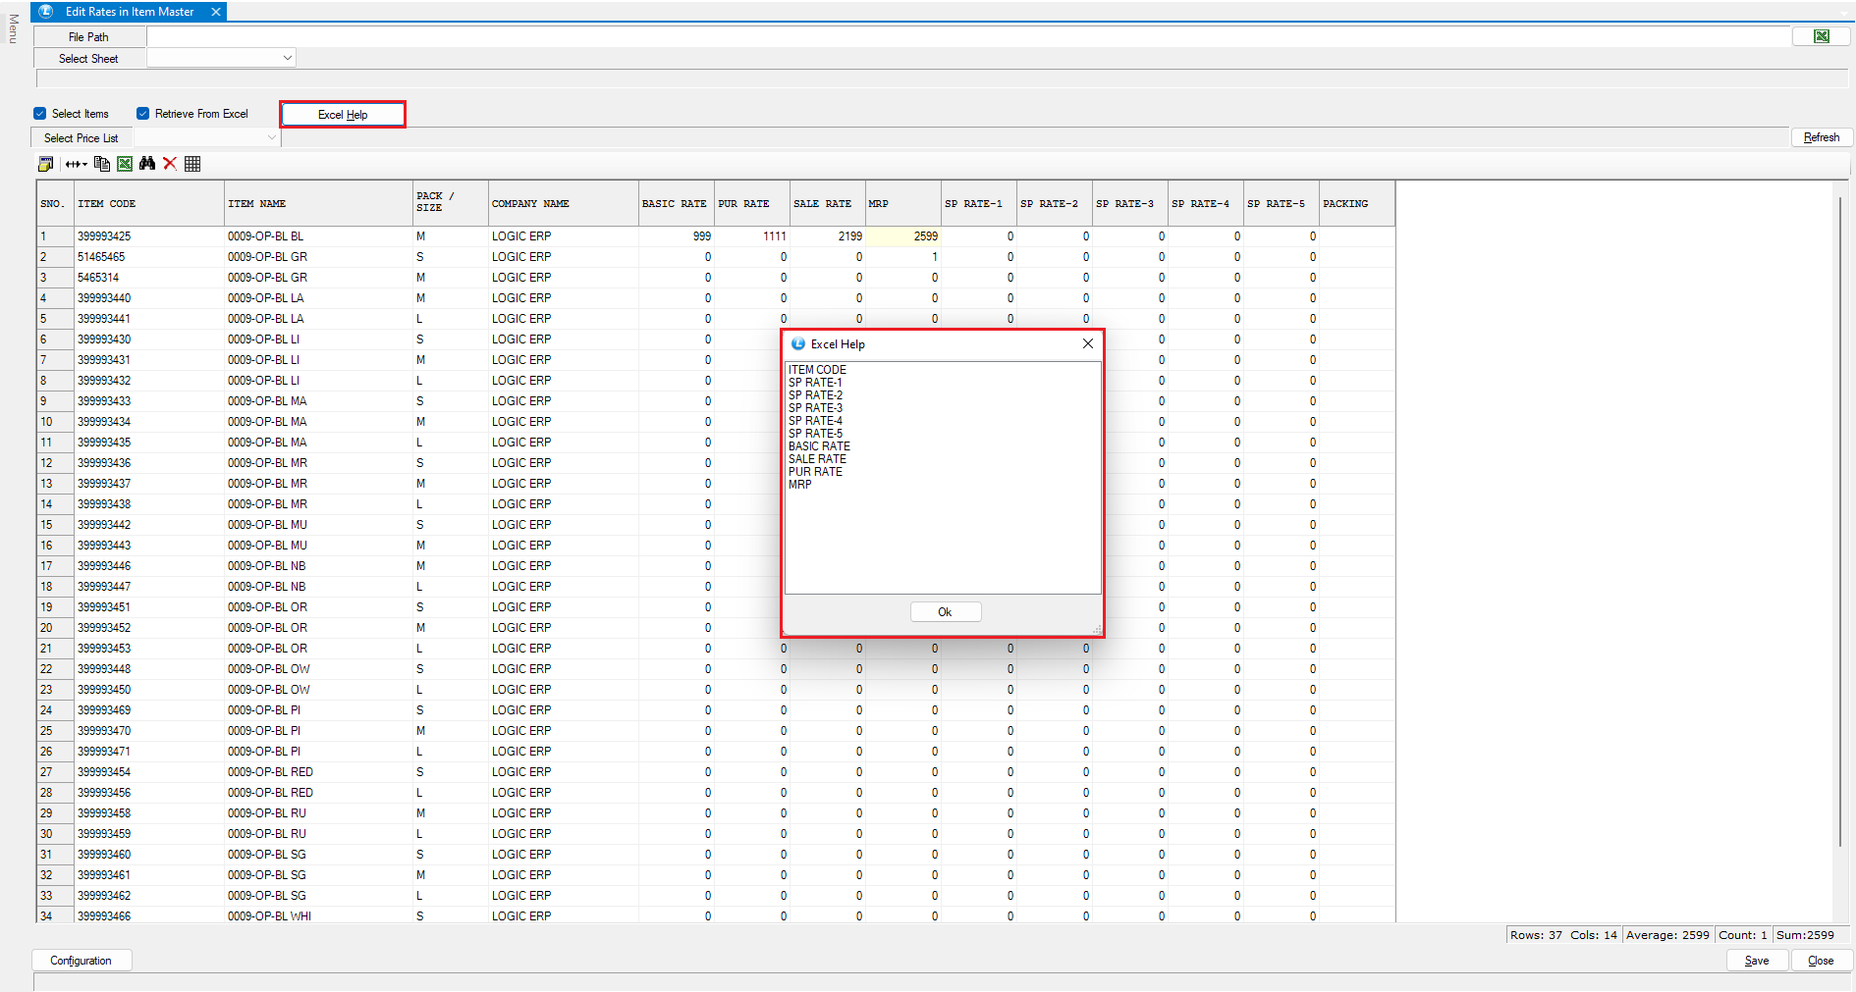Select the Edit Rates in Item Master tab

click(x=129, y=12)
